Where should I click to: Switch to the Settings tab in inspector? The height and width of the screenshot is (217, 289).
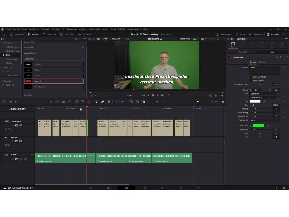[x=262, y=62]
